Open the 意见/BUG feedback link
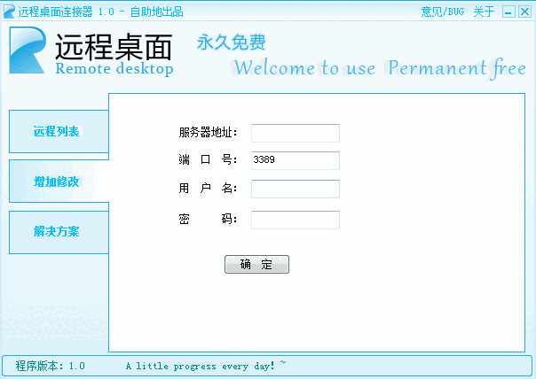Screen dimensions: 536x379 pos(443,12)
